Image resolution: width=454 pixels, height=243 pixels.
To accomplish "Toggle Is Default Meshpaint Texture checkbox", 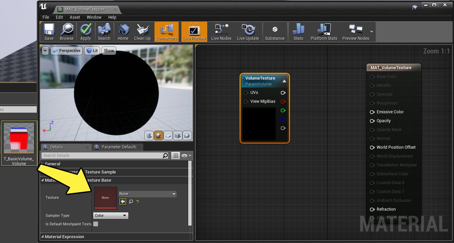I will [x=96, y=224].
